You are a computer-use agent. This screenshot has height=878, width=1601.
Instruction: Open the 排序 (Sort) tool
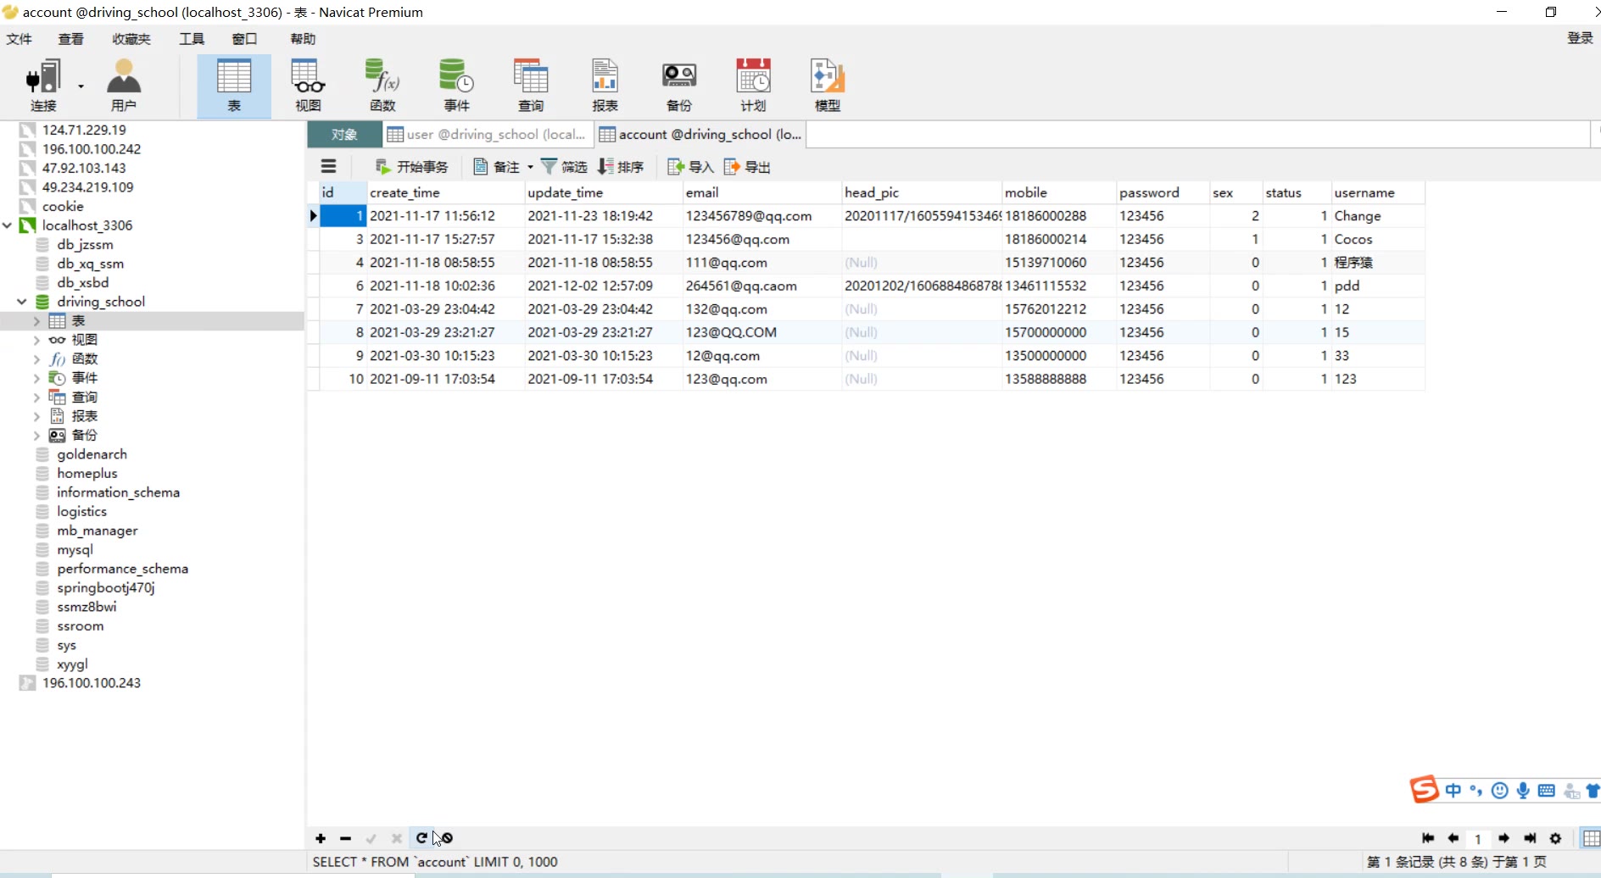point(621,167)
